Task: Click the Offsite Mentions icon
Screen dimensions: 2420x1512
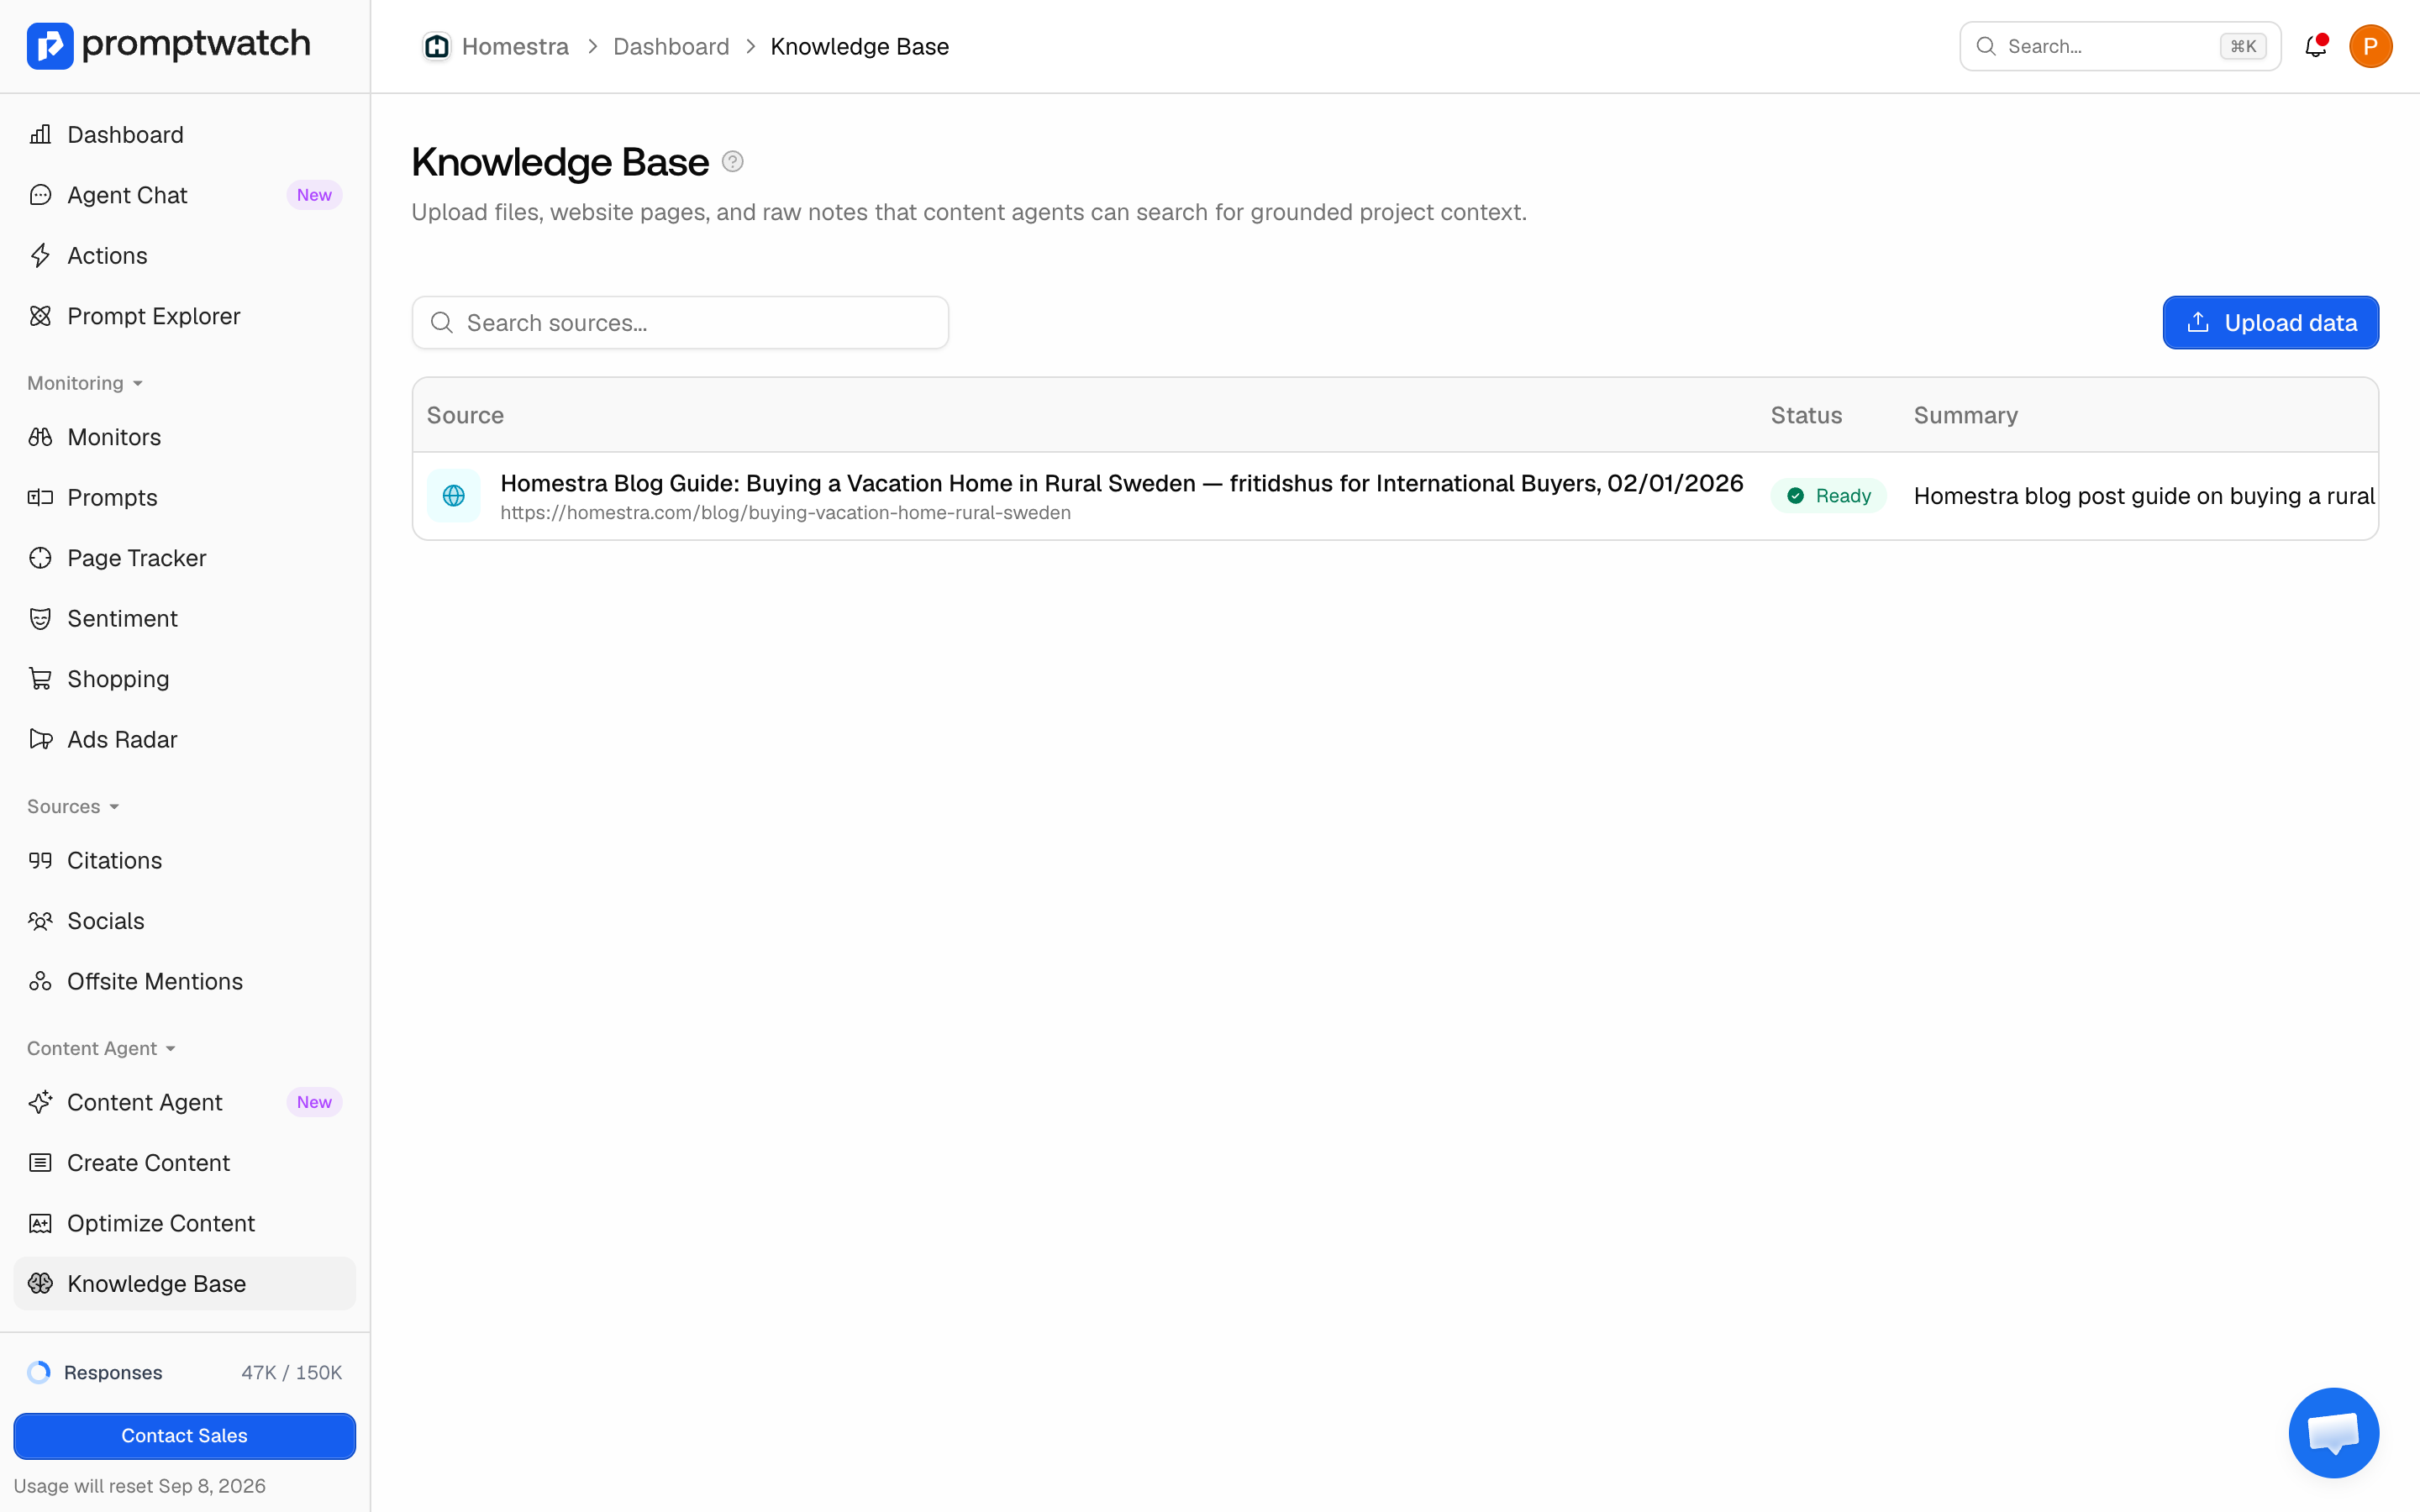Action: (40, 981)
